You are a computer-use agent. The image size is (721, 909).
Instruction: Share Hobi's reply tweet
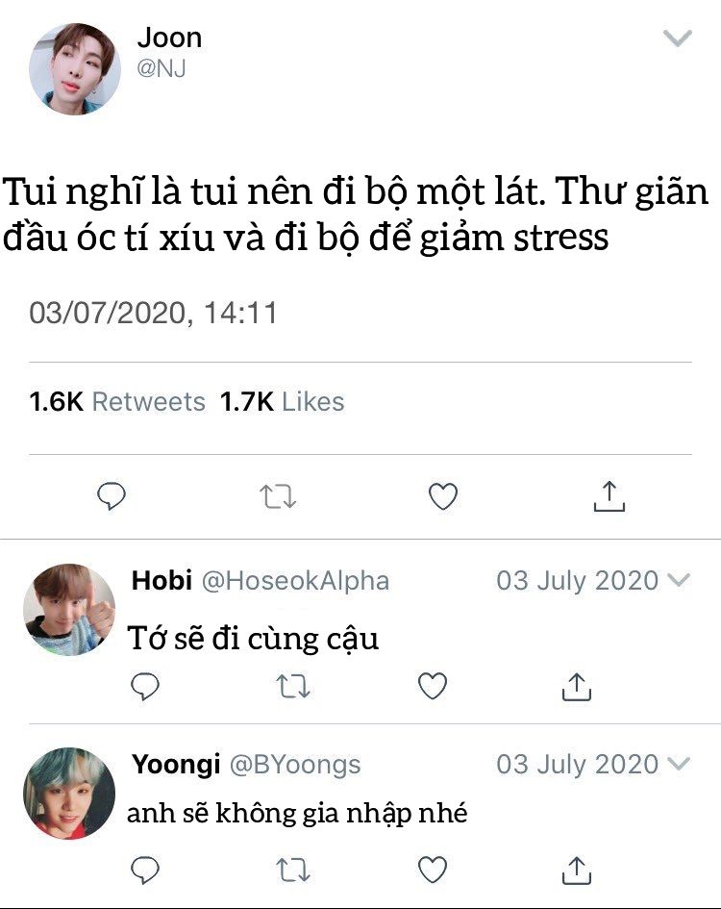click(x=577, y=687)
